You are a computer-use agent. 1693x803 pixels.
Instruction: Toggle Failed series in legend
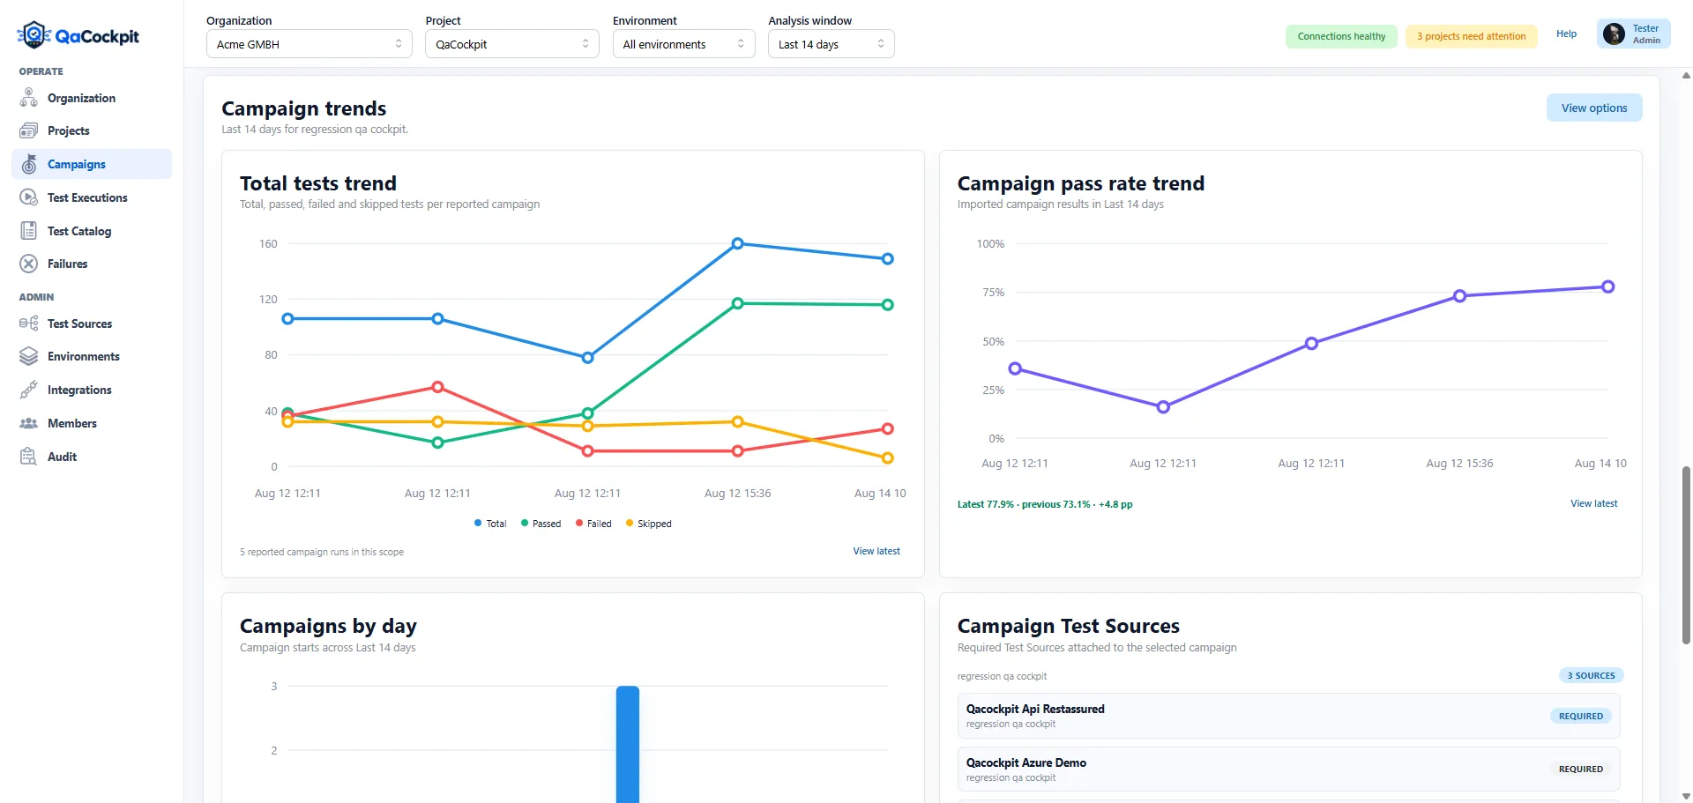coord(593,524)
